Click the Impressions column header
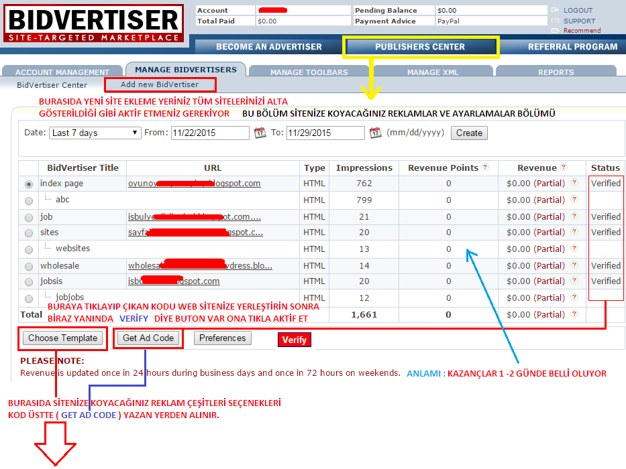The height and width of the screenshot is (469, 626). [x=364, y=168]
